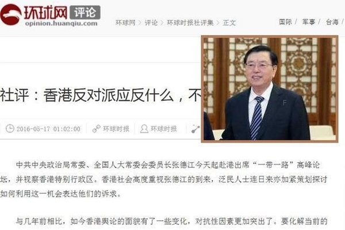Click the link chain icon before 环球时报 source

97,129
